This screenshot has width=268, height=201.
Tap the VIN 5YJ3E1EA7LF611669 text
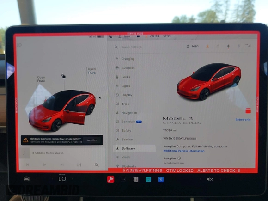[x=180, y=139]
